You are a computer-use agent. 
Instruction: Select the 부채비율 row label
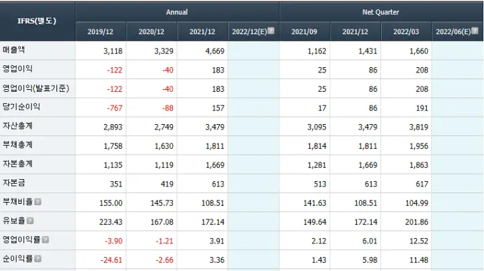17,202
